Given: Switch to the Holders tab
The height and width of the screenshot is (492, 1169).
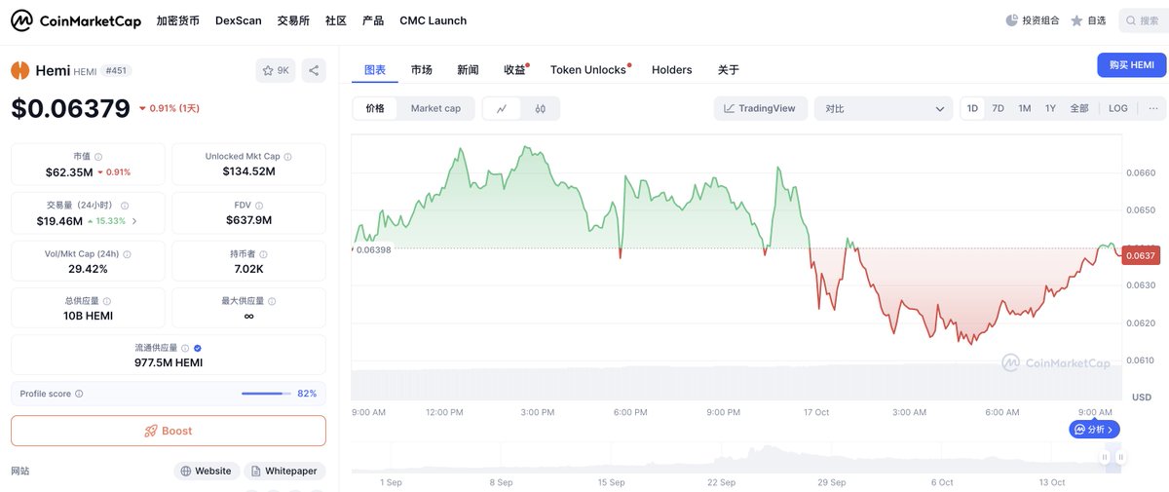Looking at the screenshot, I should coord(671,70).
